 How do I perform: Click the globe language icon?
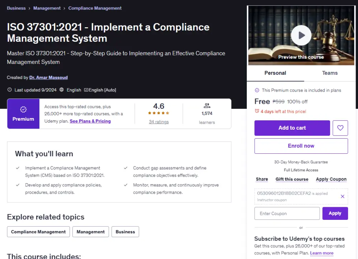[x=61, y=90]
